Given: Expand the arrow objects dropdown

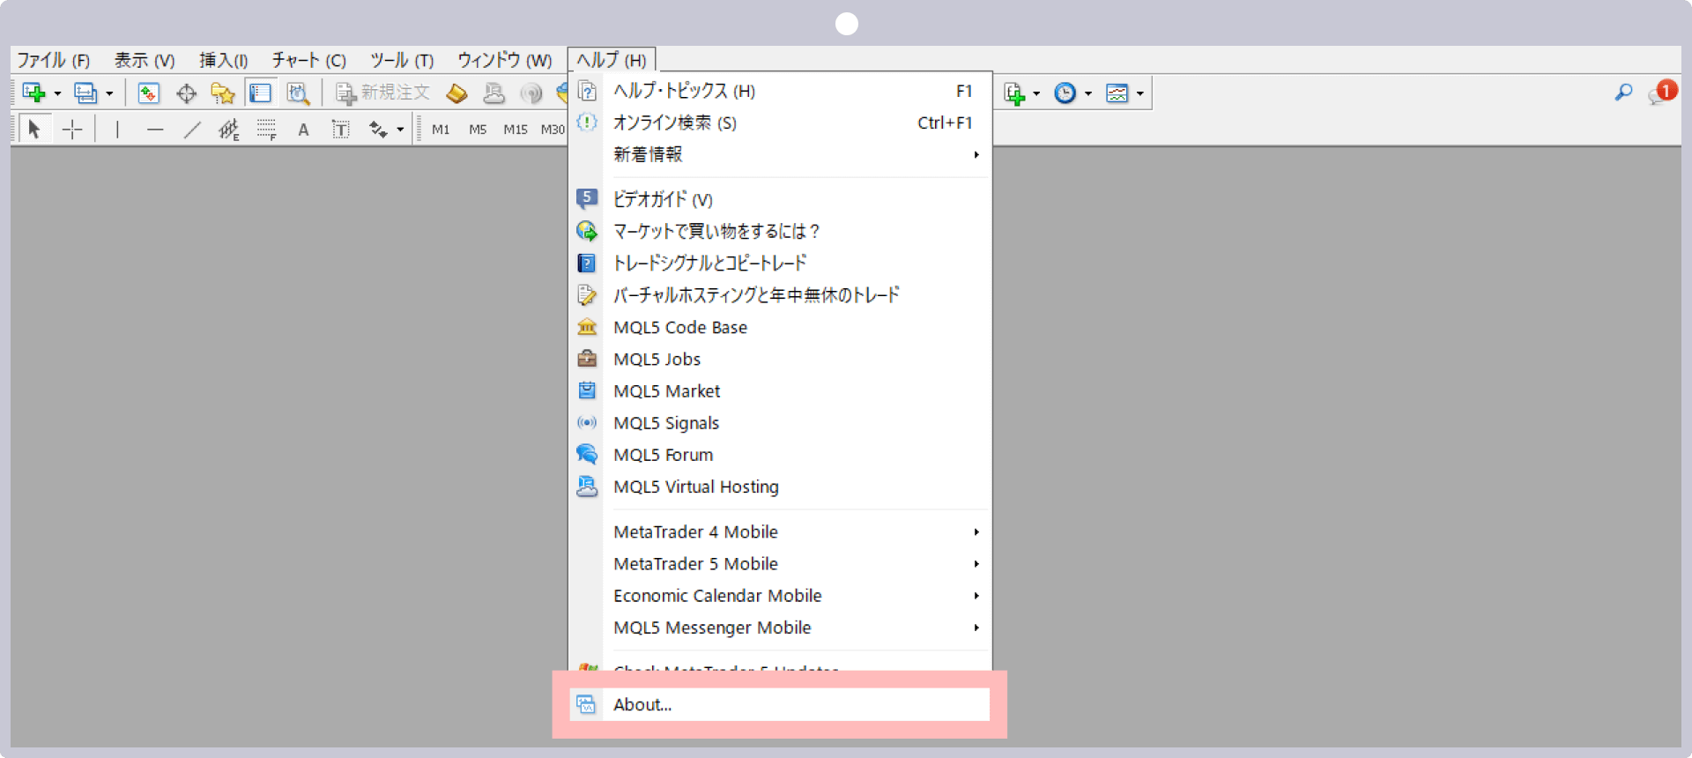Looking at the screenshot, I should click(x=400, y=130).
